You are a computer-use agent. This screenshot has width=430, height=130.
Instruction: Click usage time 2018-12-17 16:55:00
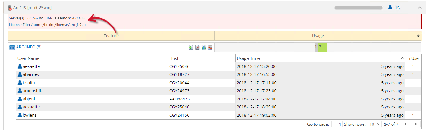[257, 74]
